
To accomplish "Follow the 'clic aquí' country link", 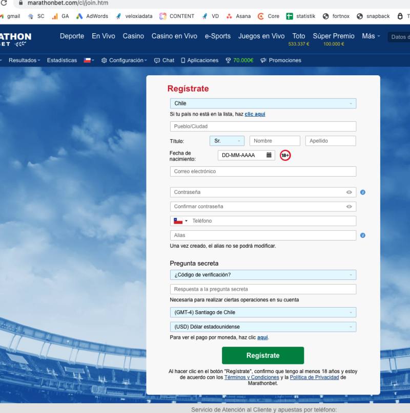I will [x=255, y=114].
